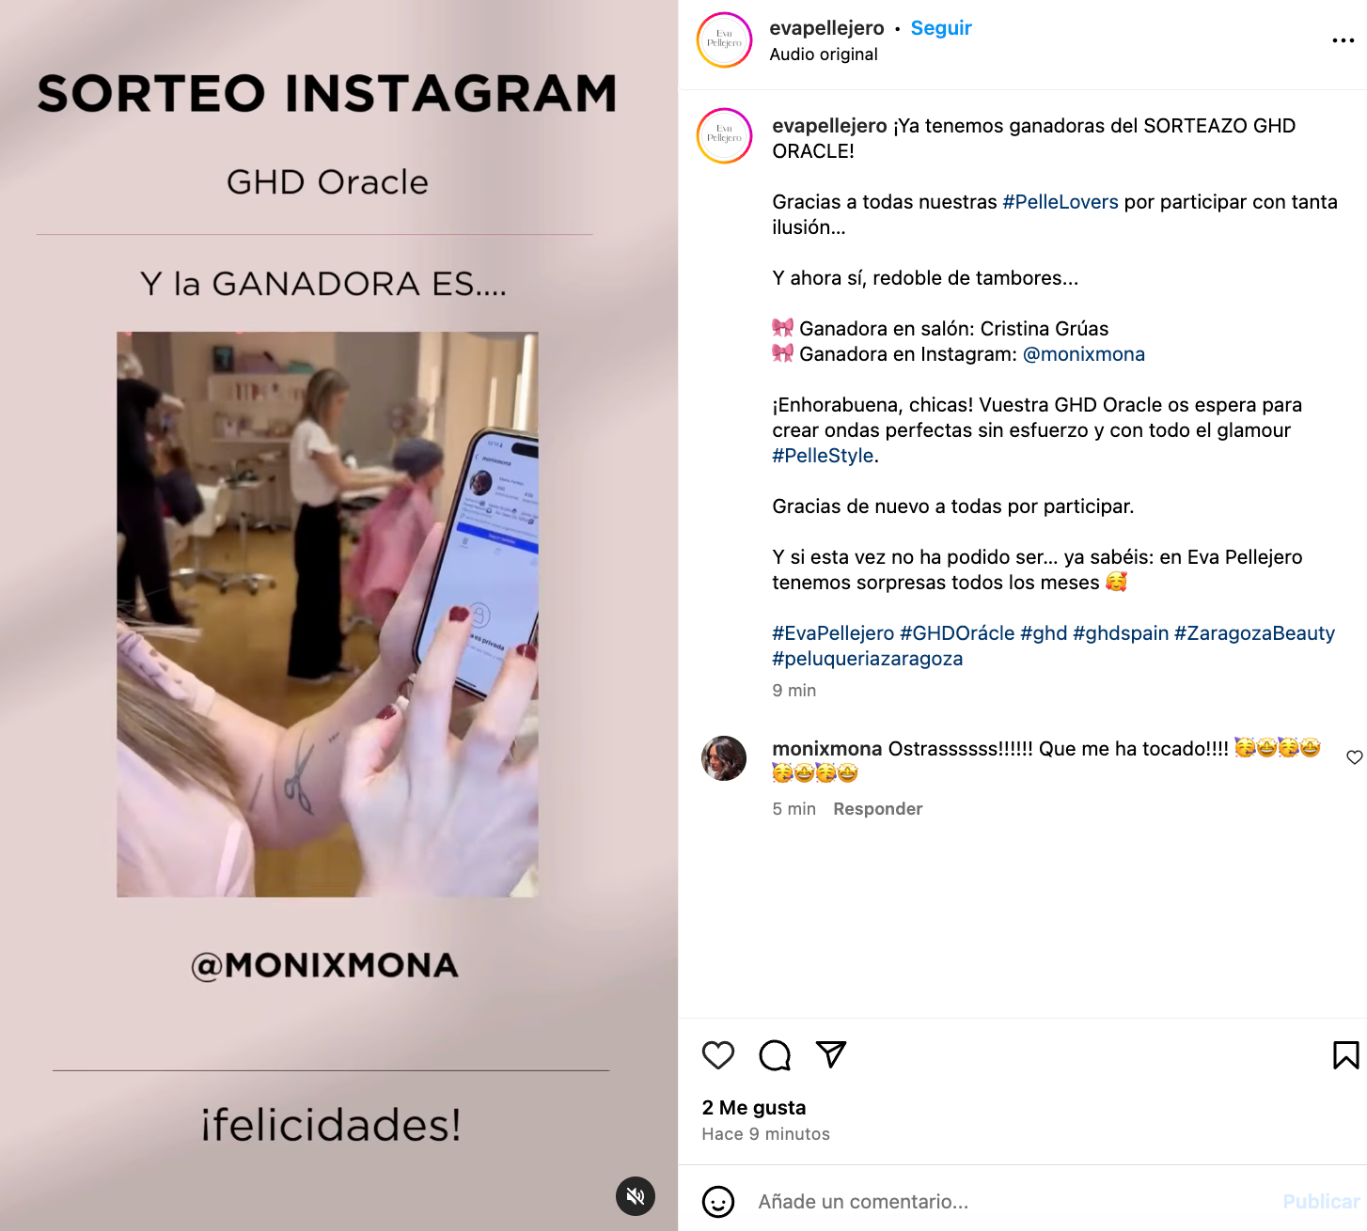Open monixmona's commenter avatar
The width and height of the screenshot is (1367, 1231).
click(724, 758)
